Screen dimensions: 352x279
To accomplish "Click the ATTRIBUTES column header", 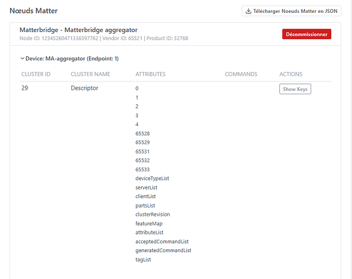I will (x=150, y=74).
